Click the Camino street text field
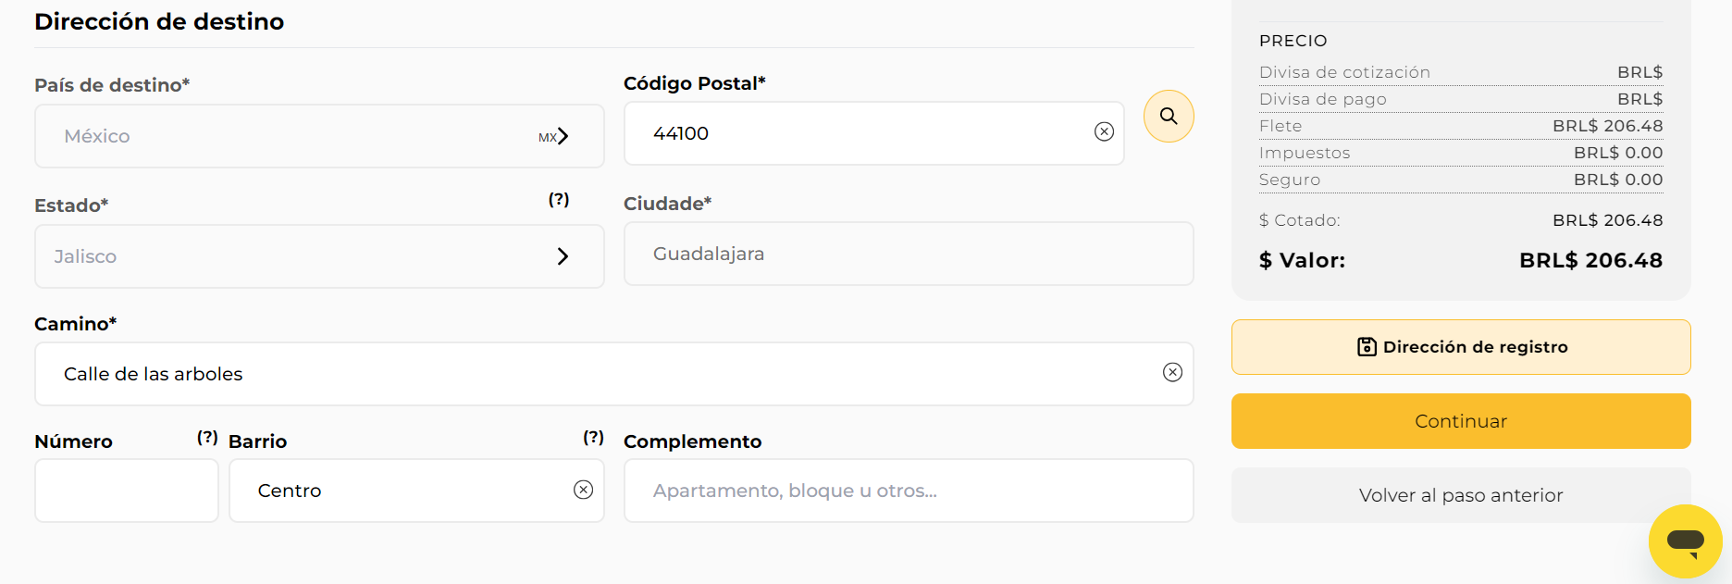The width and height of the screenshot is (1732, 584). [x=614, y=374]
